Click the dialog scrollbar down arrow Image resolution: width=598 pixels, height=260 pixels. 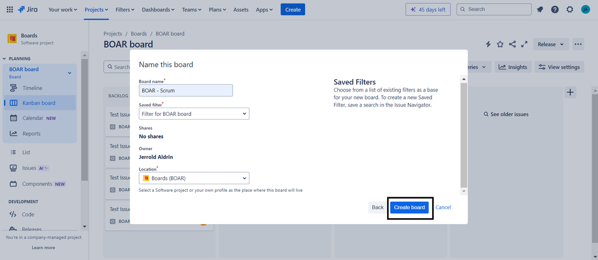(464, 191)
